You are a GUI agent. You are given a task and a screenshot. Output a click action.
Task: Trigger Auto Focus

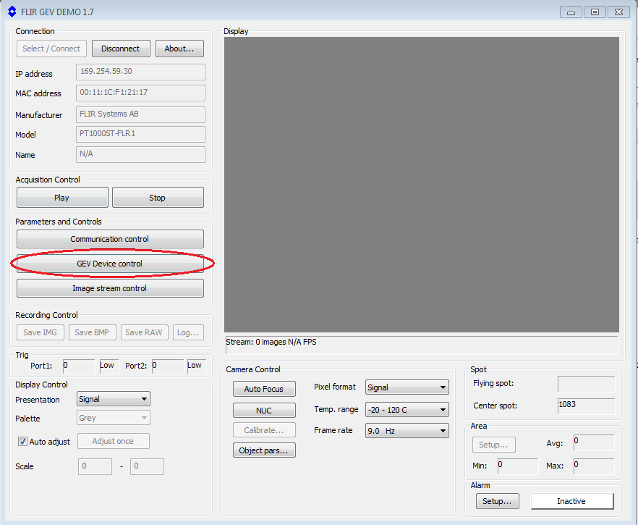tap(264, 389)
